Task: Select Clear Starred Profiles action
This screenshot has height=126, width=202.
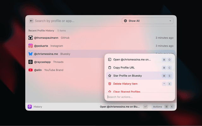Action: tap(127, 91)
